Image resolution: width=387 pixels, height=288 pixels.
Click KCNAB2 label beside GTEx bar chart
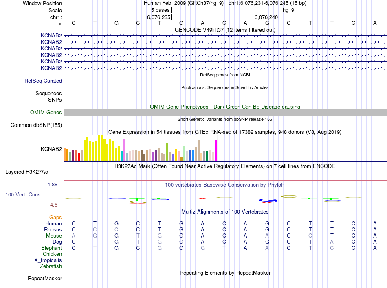[51, 149]
